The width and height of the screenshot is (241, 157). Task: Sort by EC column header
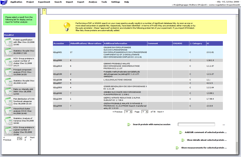(215, 43)
